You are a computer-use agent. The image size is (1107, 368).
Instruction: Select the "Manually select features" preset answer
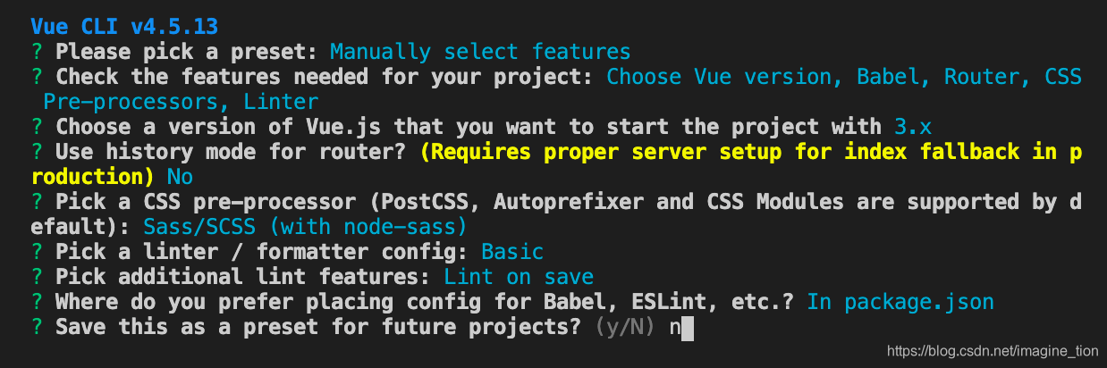pyautogui.click(x=479, y=51)
